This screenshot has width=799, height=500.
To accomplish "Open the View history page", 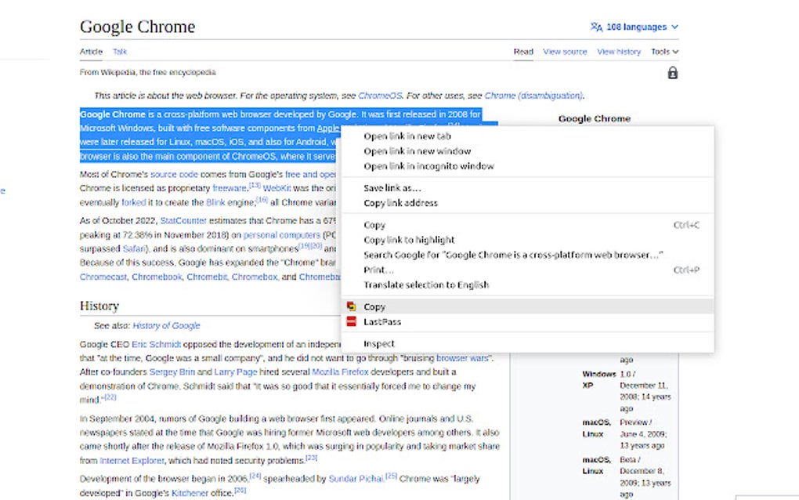I will coord(619,51).
